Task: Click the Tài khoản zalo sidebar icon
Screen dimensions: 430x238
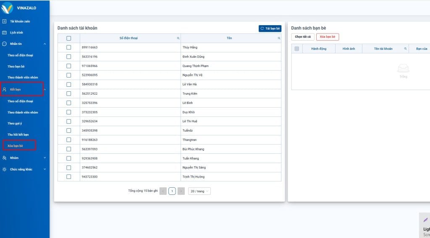Action: (x=4, y=21)
